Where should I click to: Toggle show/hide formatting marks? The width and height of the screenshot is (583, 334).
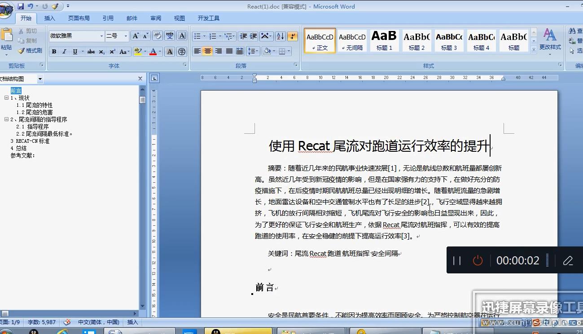click(293, 36)
